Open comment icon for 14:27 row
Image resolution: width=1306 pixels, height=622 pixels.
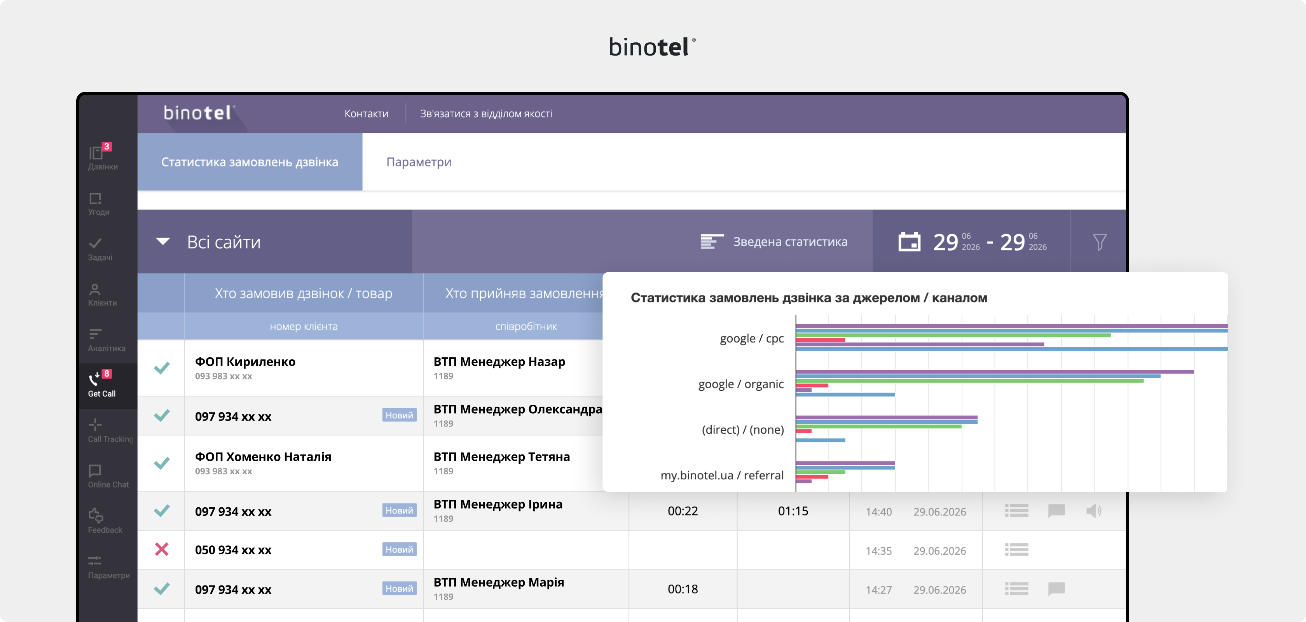[1056, 589]
